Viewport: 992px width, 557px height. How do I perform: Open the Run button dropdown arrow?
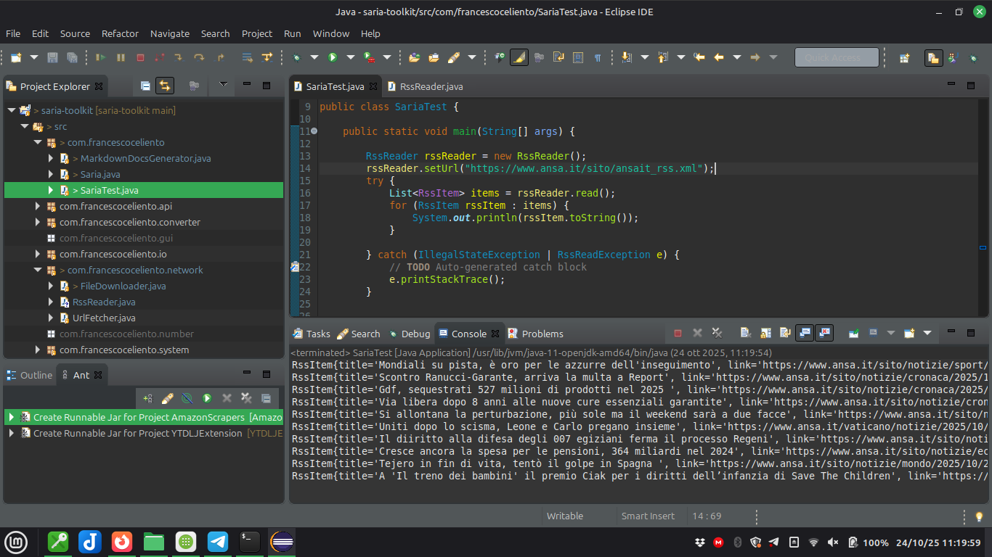pos(350,57)
